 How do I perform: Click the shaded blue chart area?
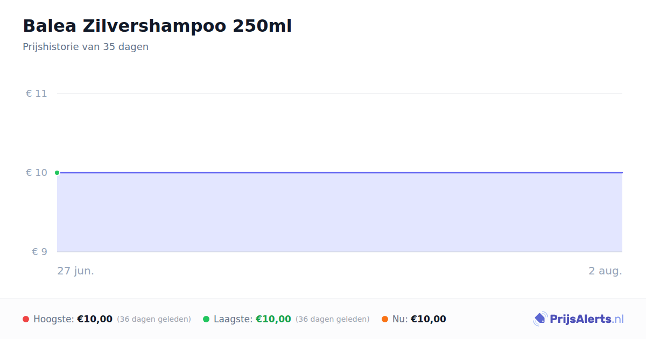[x=340, y=213]
